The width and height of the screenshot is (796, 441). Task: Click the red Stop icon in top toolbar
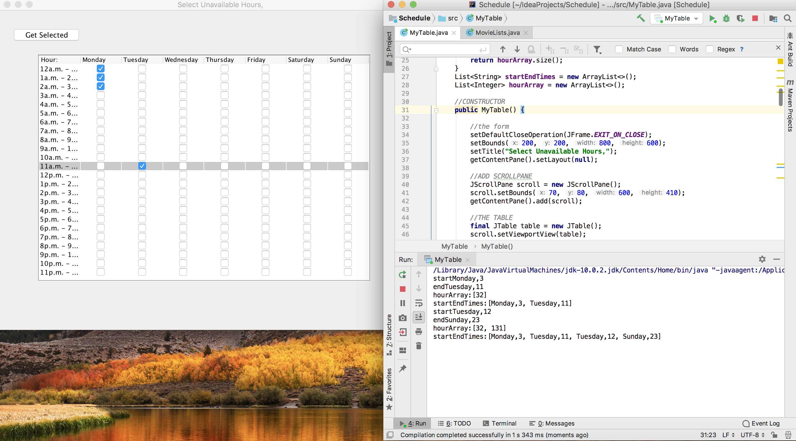(x=755, y=19)
